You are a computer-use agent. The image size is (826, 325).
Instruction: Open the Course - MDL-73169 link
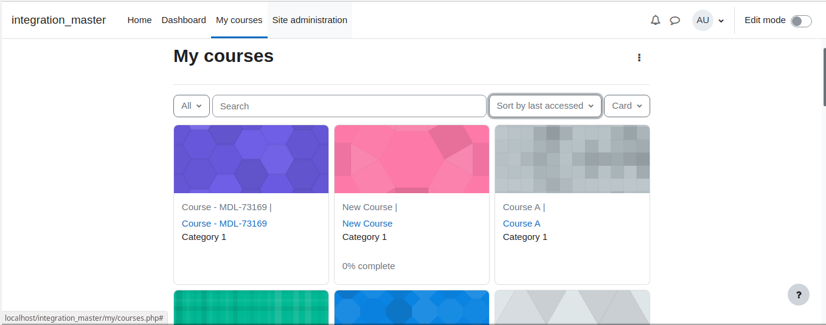coord(224,224)
